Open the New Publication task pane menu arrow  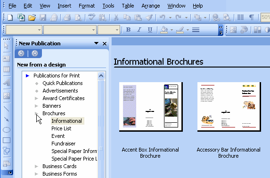click(x=96, y=43)
